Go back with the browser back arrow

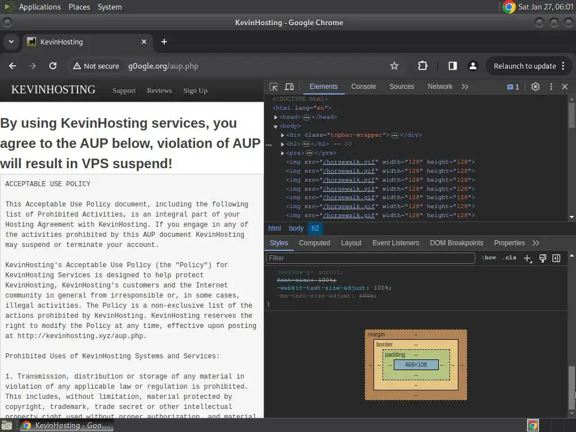coord(12,66)
